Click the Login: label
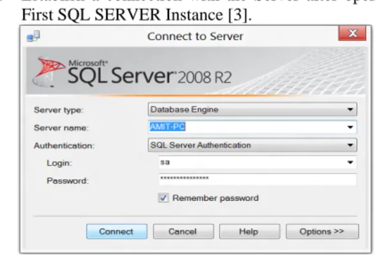The width and height of the screenshot is (375, 256). (x=59, y=163)
